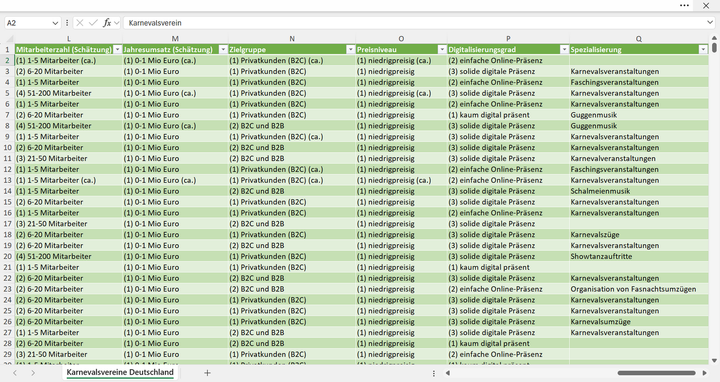Select Karnevalveranstaltungen cell in row 11
Viewport: 720px width, 382px height.
(x=639, y=159)
